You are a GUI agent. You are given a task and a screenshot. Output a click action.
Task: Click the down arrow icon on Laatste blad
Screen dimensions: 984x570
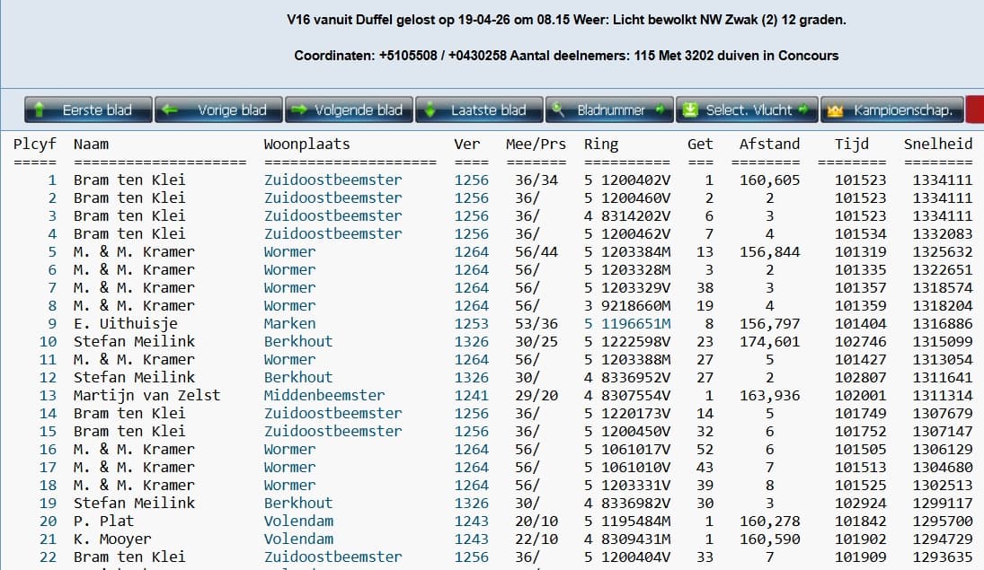click(x=430, y=110)
